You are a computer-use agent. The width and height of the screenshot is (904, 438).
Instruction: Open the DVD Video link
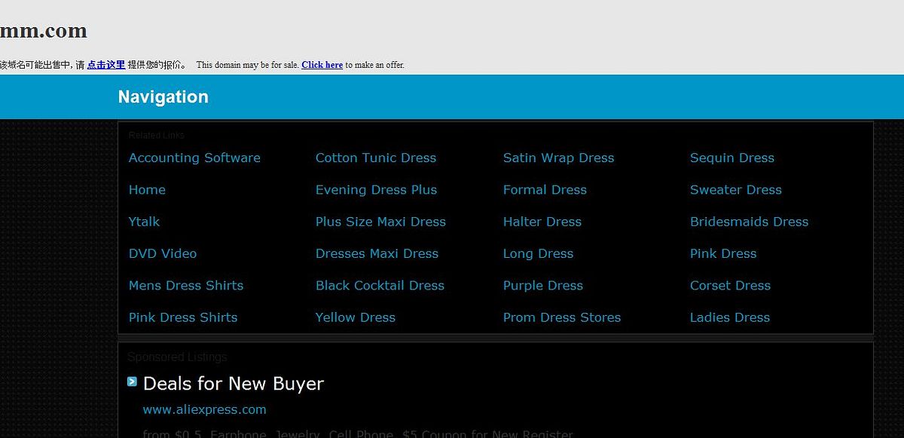tap(163, 254)
